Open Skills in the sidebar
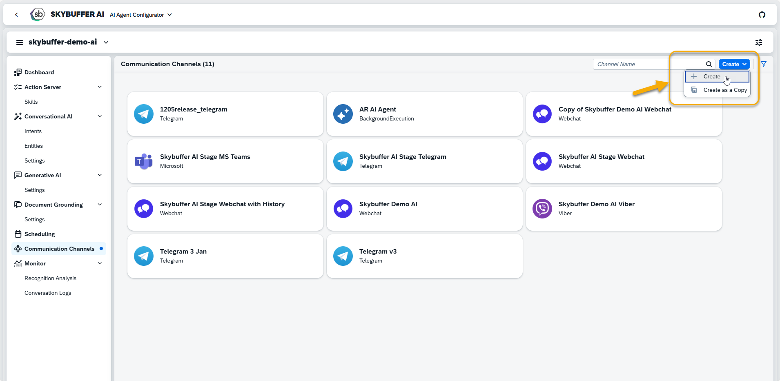The width and height of the screenshot is (780, 381). point(31,102)
